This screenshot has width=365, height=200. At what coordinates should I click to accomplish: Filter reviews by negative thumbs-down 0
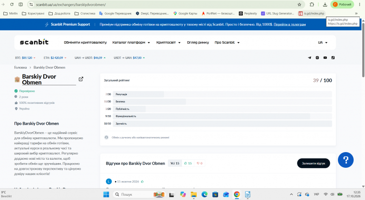(200, 164)
